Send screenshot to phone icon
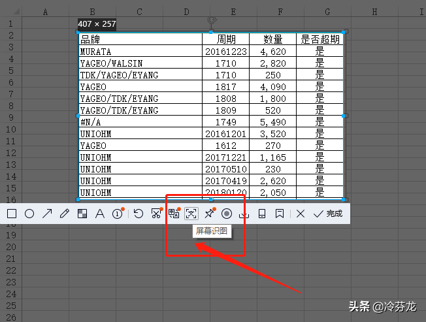 pos(262,214)
